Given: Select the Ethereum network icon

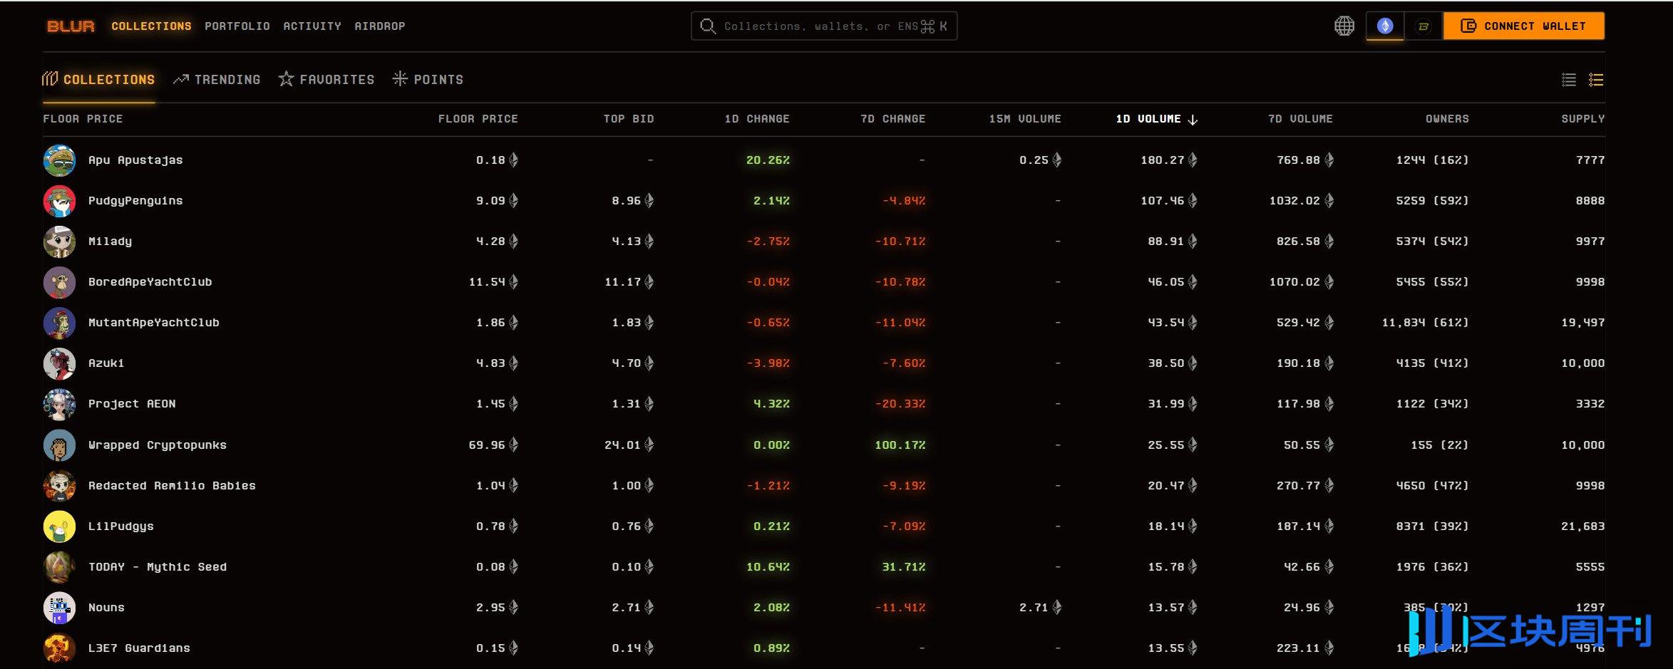Looking at the screenshot, I should (x=1384, y=26).
